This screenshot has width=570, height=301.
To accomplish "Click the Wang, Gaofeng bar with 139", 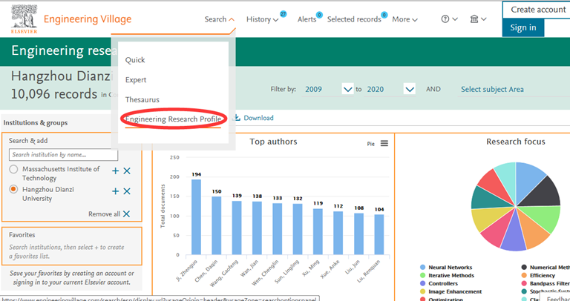I will (237, 228).
